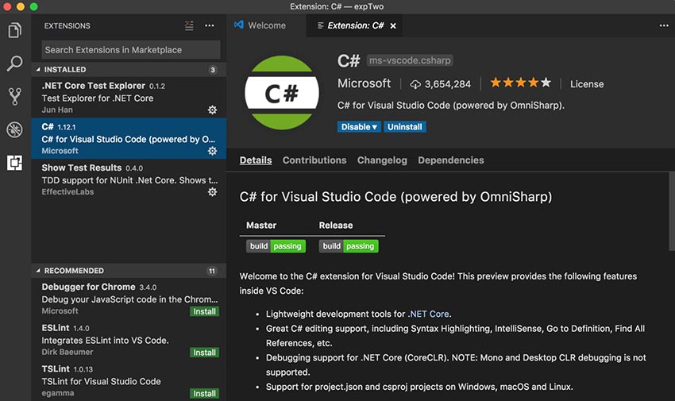Viewport: 675px width, 401px height.
Task: Open gear menu for Show Test Results
Action: click(212, 192)
